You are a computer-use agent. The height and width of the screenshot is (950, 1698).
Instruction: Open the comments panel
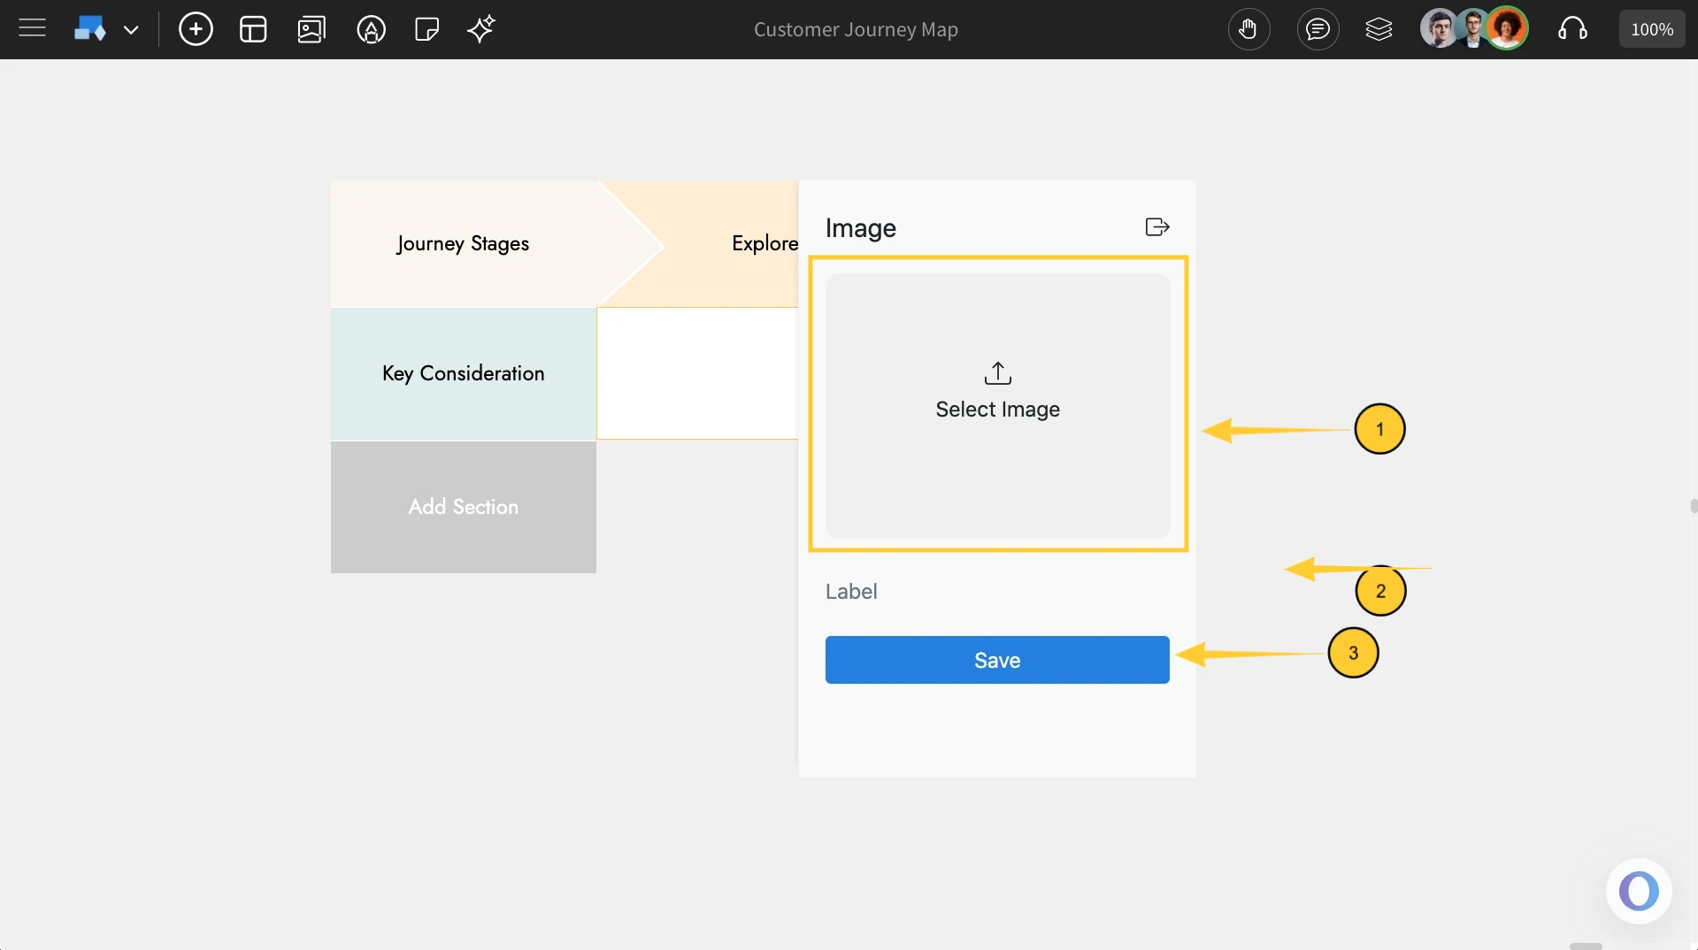click(1318, 29)
